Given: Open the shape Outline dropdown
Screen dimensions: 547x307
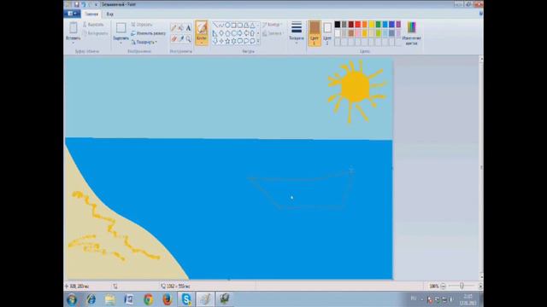Looking at the screenshot, I should pos(272,25).
